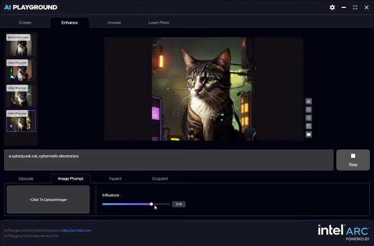This screenshot has width=374, height=246.
Task: Click the Influence value box showing 0.75
Action: tap(179, 204)
